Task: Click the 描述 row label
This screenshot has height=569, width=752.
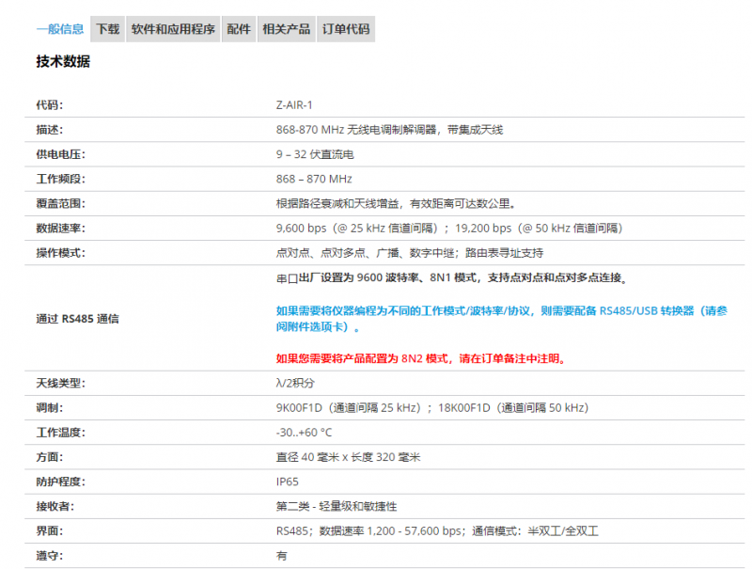Action: (49, 129)
